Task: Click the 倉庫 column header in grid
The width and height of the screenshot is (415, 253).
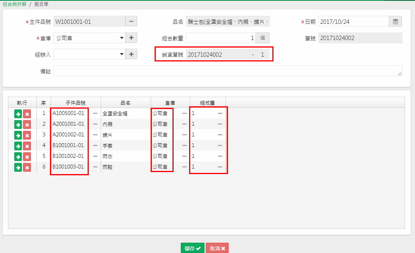Action: (170, 103)
